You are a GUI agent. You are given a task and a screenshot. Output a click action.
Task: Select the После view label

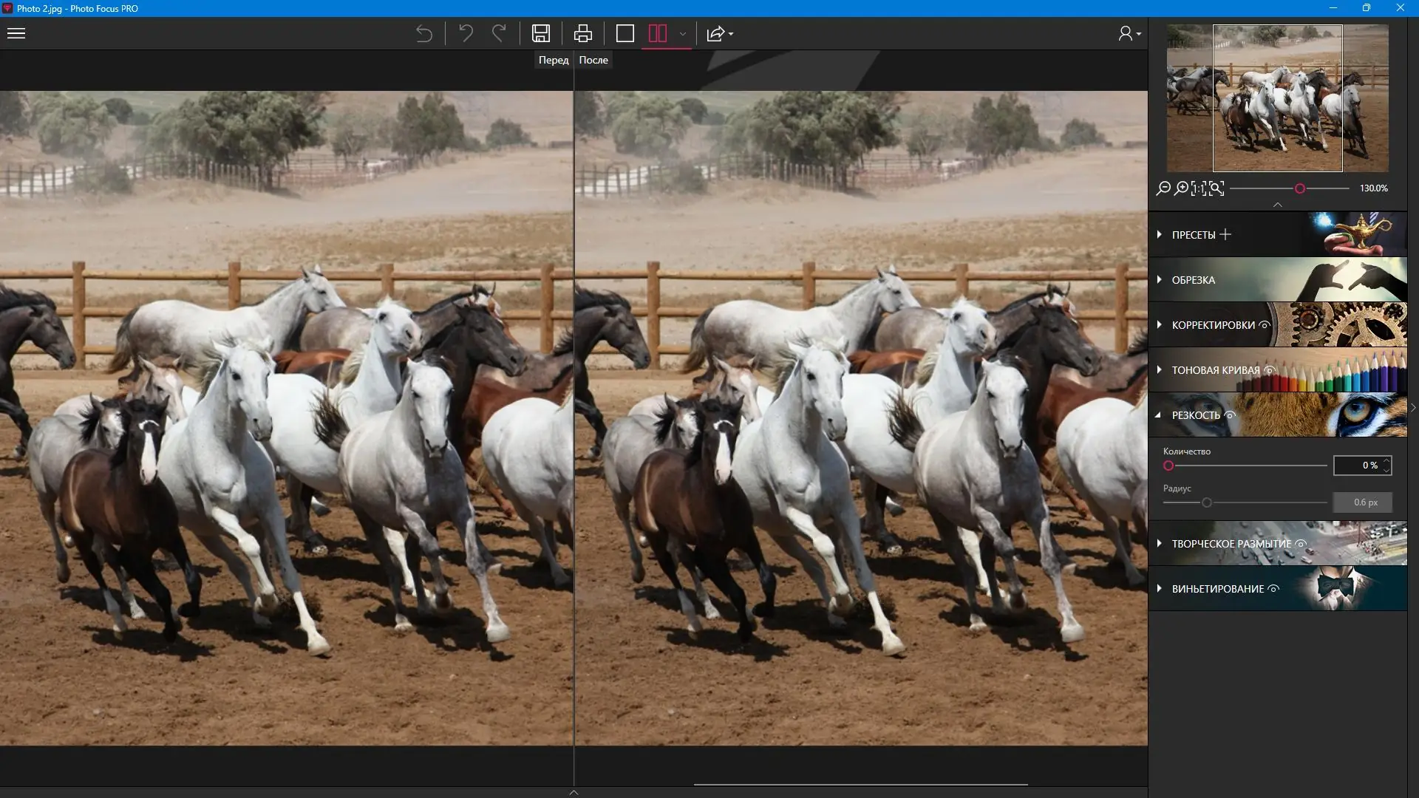[x=593, y=60]
